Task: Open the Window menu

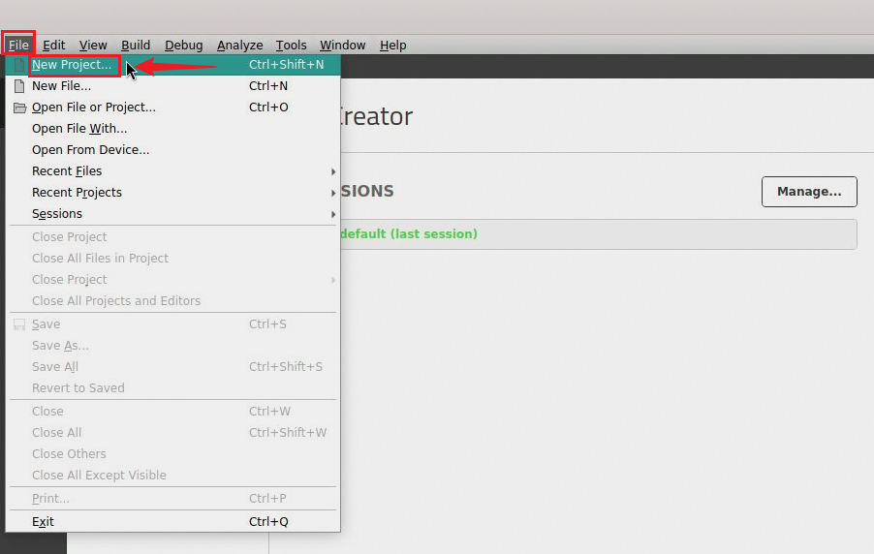Action: click(x=342, y=46)
